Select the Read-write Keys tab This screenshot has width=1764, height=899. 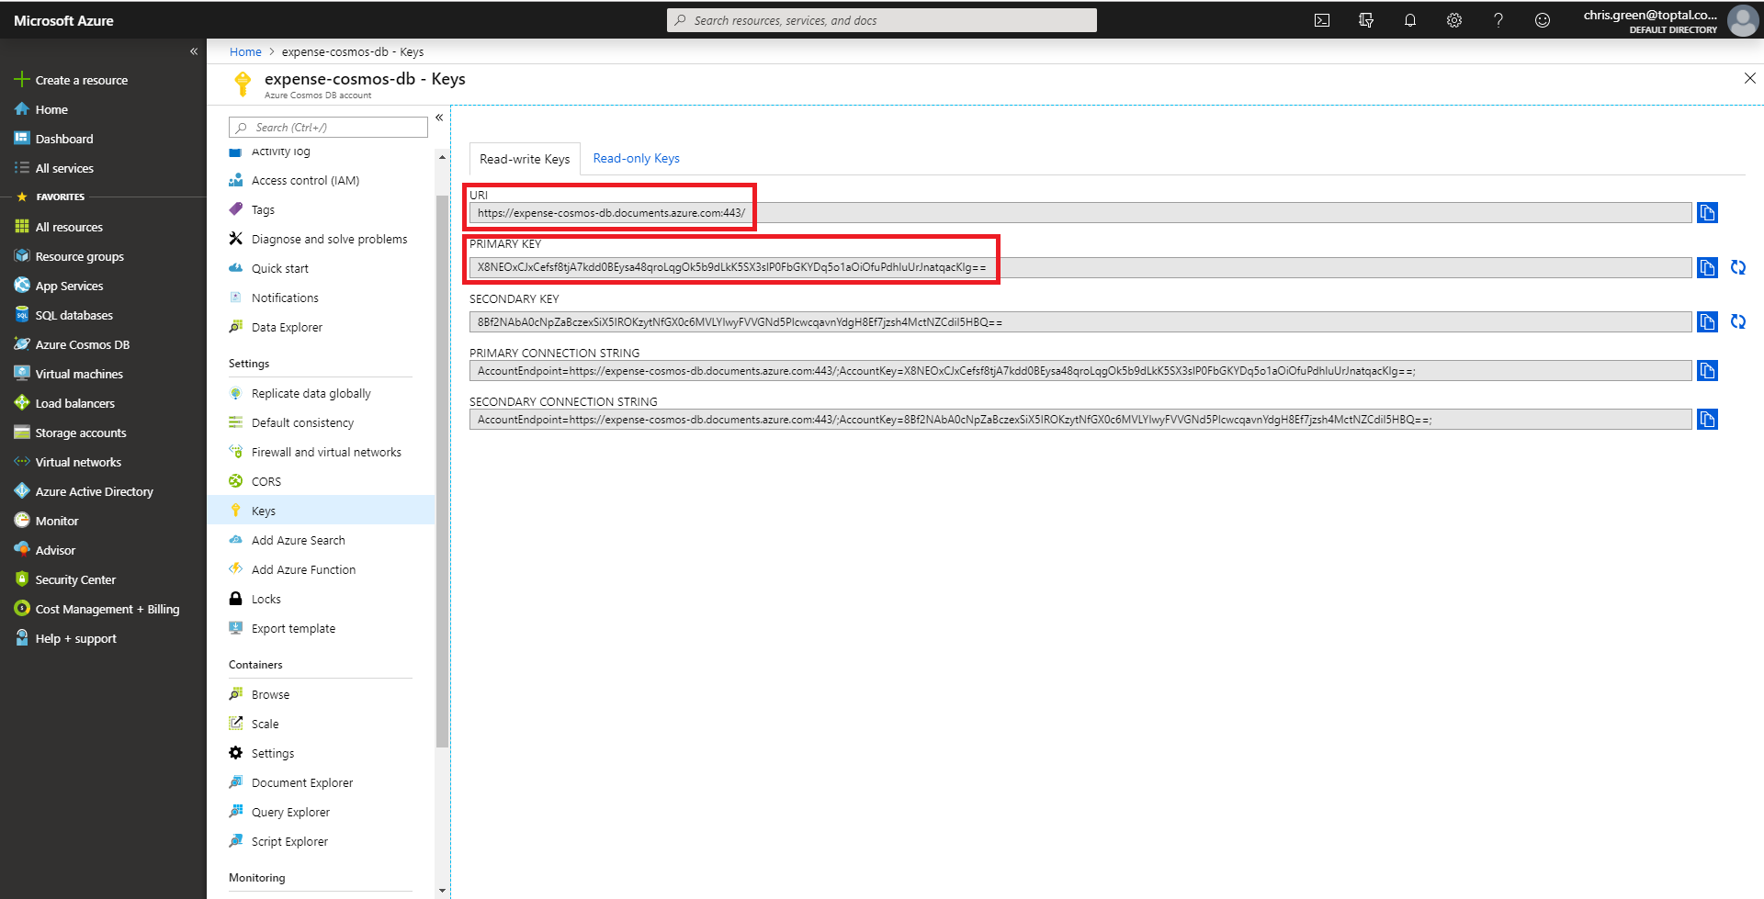click(525, 160)
